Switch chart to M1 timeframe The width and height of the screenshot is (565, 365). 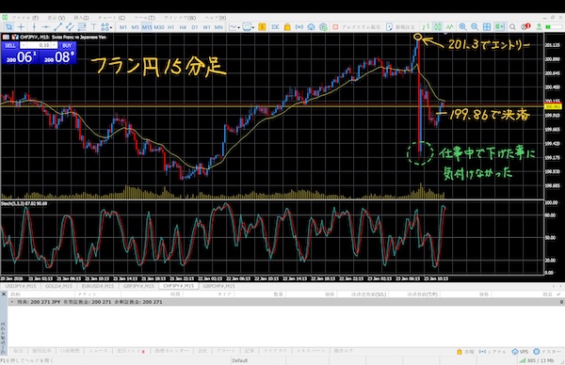click(123, 27)
